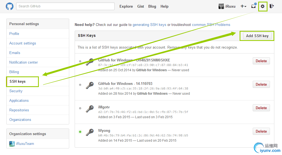This screenshot has width=282, height=155.
Task: Open Repositories settings page
Action: [x=19, y=110]
